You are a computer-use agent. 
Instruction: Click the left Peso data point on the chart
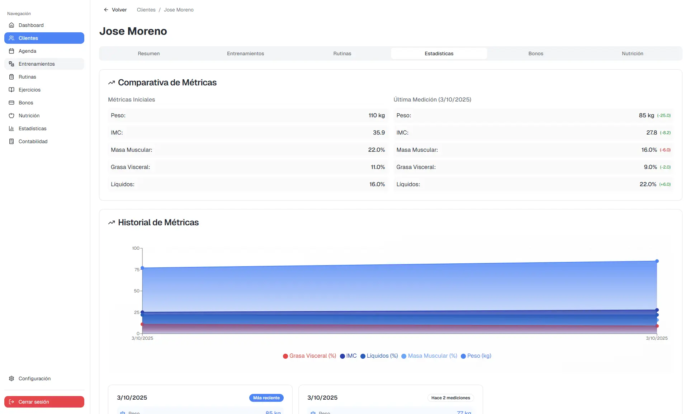(142, 268)
